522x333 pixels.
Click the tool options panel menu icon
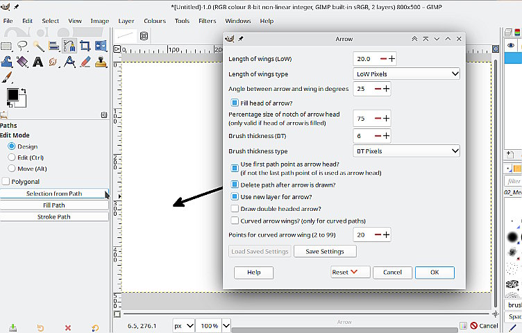pos(104,114)
